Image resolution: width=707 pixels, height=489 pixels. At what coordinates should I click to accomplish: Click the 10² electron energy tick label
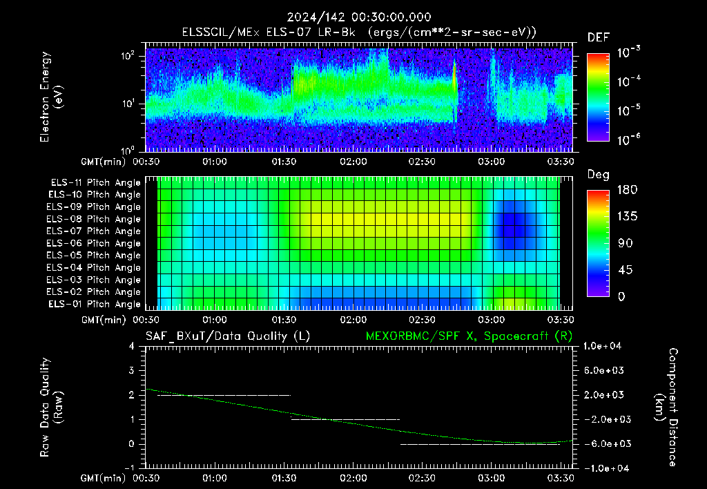click(128, 57)
